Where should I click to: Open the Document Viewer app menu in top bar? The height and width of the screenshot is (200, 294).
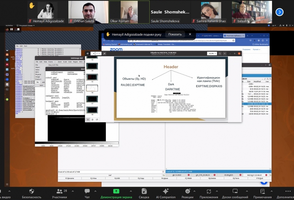pyautogui.click(x=26, y=25)
